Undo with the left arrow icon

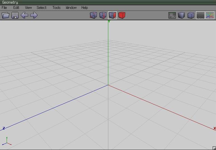click(x=24, y=15)
